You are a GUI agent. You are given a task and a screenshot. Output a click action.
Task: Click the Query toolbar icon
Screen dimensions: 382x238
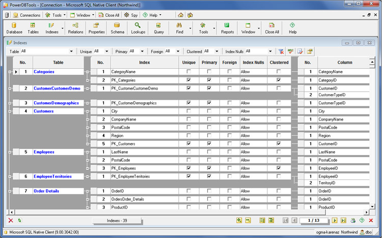tap(158, 27)
